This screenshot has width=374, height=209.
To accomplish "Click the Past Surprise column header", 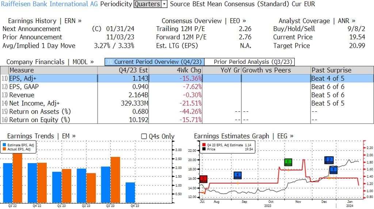I will [x=342, y=70].
